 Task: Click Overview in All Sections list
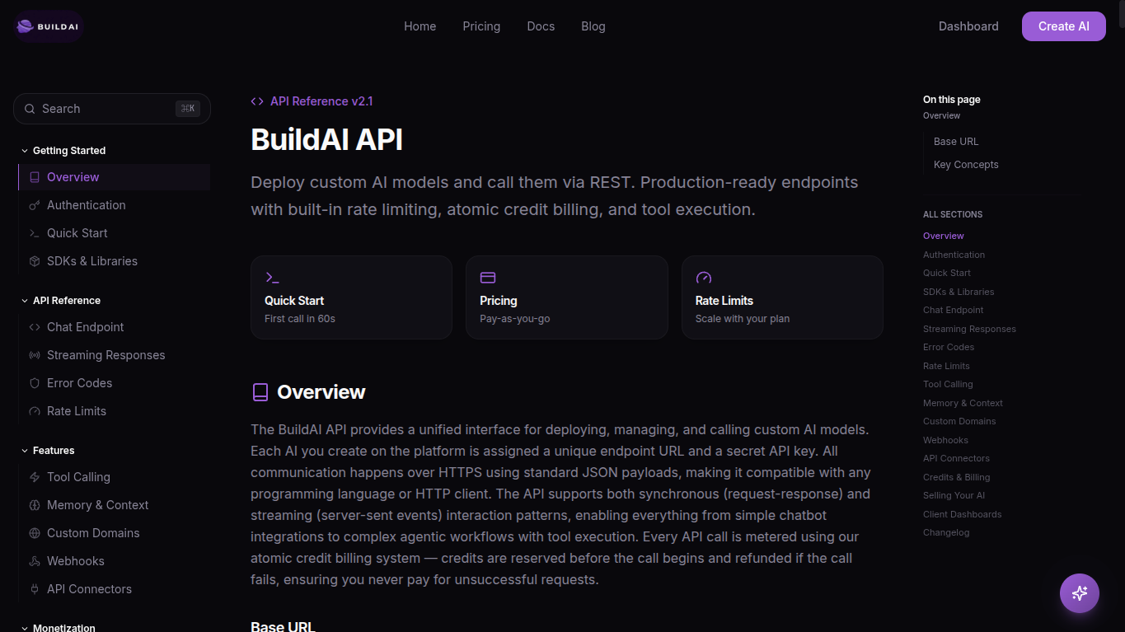[x=944, y=236]
